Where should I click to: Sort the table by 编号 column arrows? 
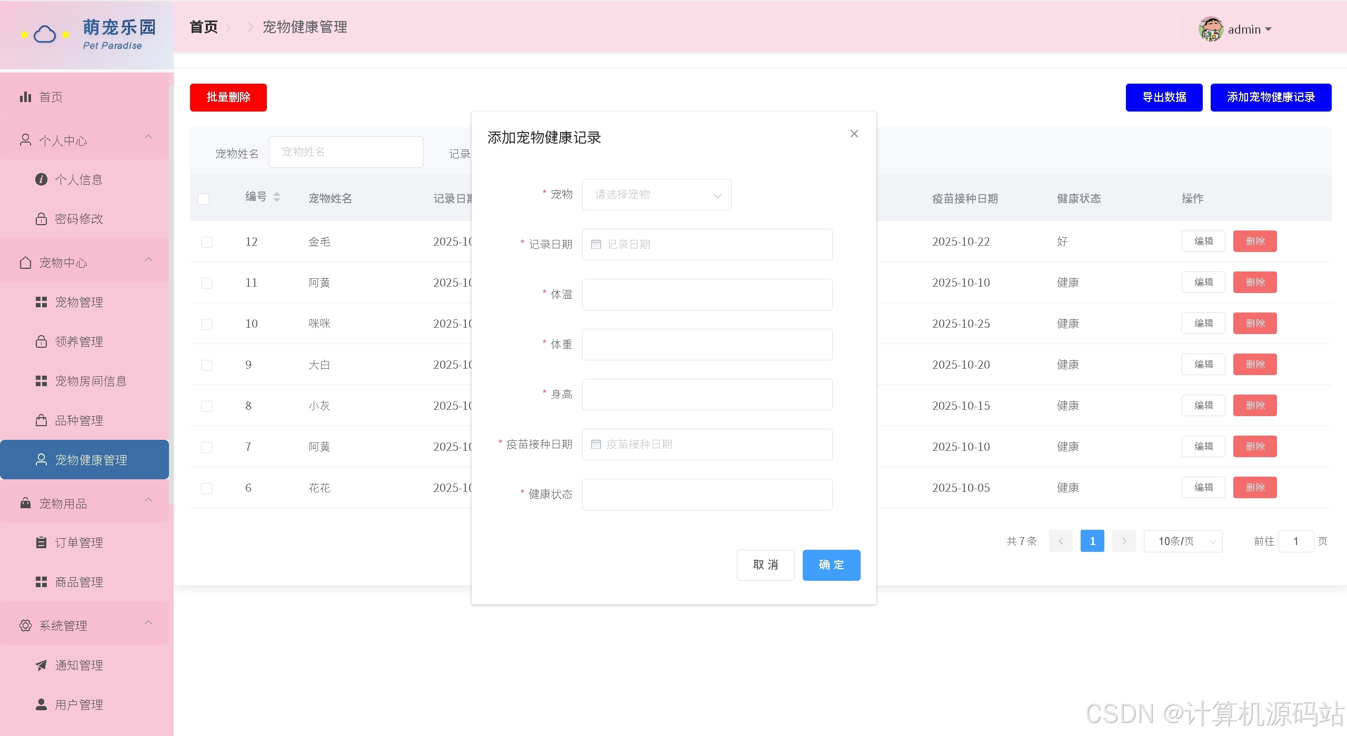pos(277,197)
